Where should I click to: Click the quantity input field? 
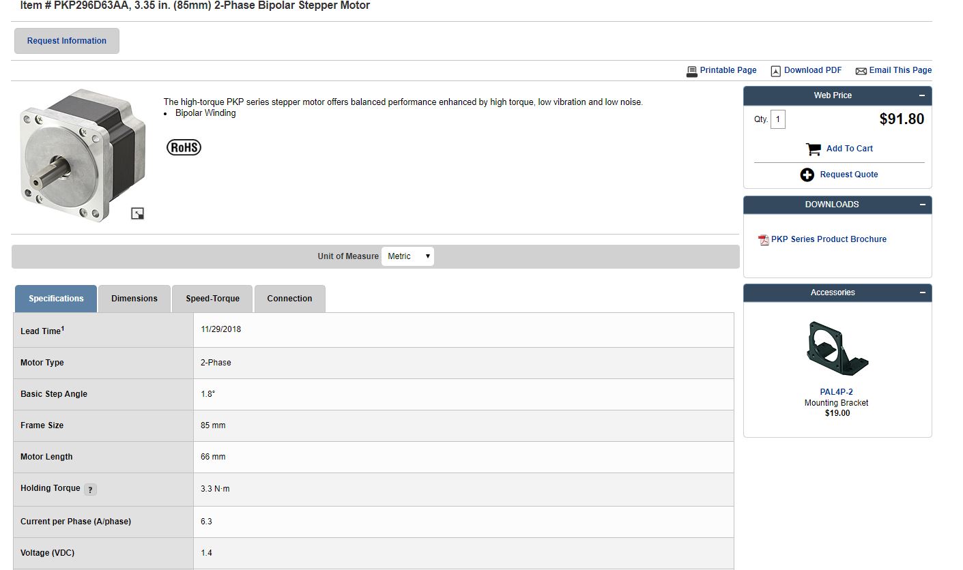pos(778,119)
